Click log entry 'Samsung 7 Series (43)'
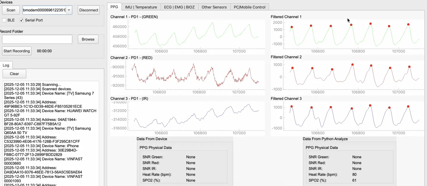The height and width of the screenshot is (186, 427). click(x=49, y=95)
